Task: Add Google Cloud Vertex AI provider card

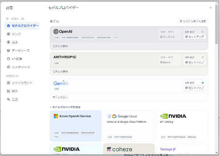Action: (x=129, y=126)
